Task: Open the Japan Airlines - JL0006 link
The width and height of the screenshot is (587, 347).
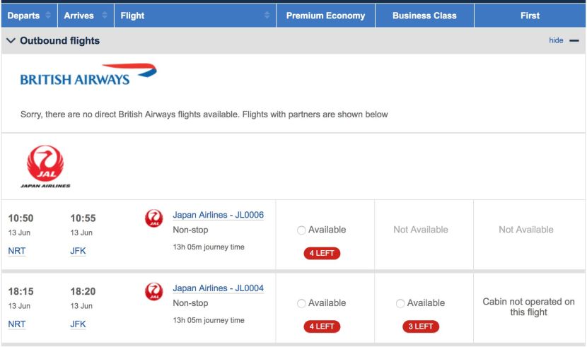Action: pyautogui.click(x=219, y=215)
